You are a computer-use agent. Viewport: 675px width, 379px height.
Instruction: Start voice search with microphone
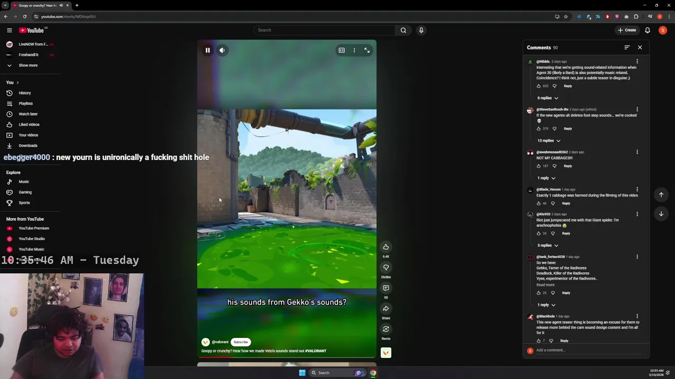(421, 30)
